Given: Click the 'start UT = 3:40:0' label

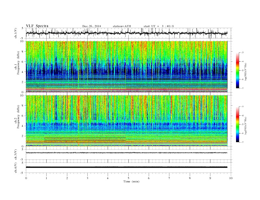Looking at the screenshot, I should pyautogui.click(x=159, y=26).
